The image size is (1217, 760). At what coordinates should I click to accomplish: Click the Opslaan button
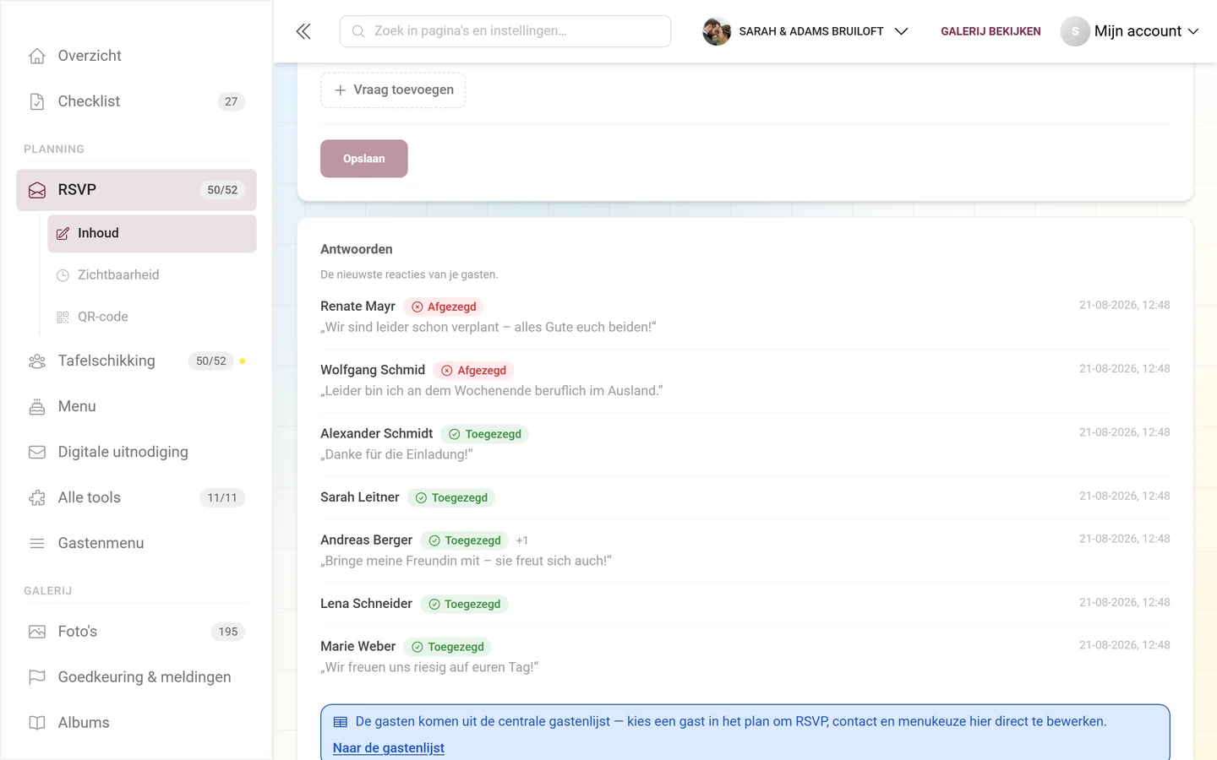(x=364, y=159)
